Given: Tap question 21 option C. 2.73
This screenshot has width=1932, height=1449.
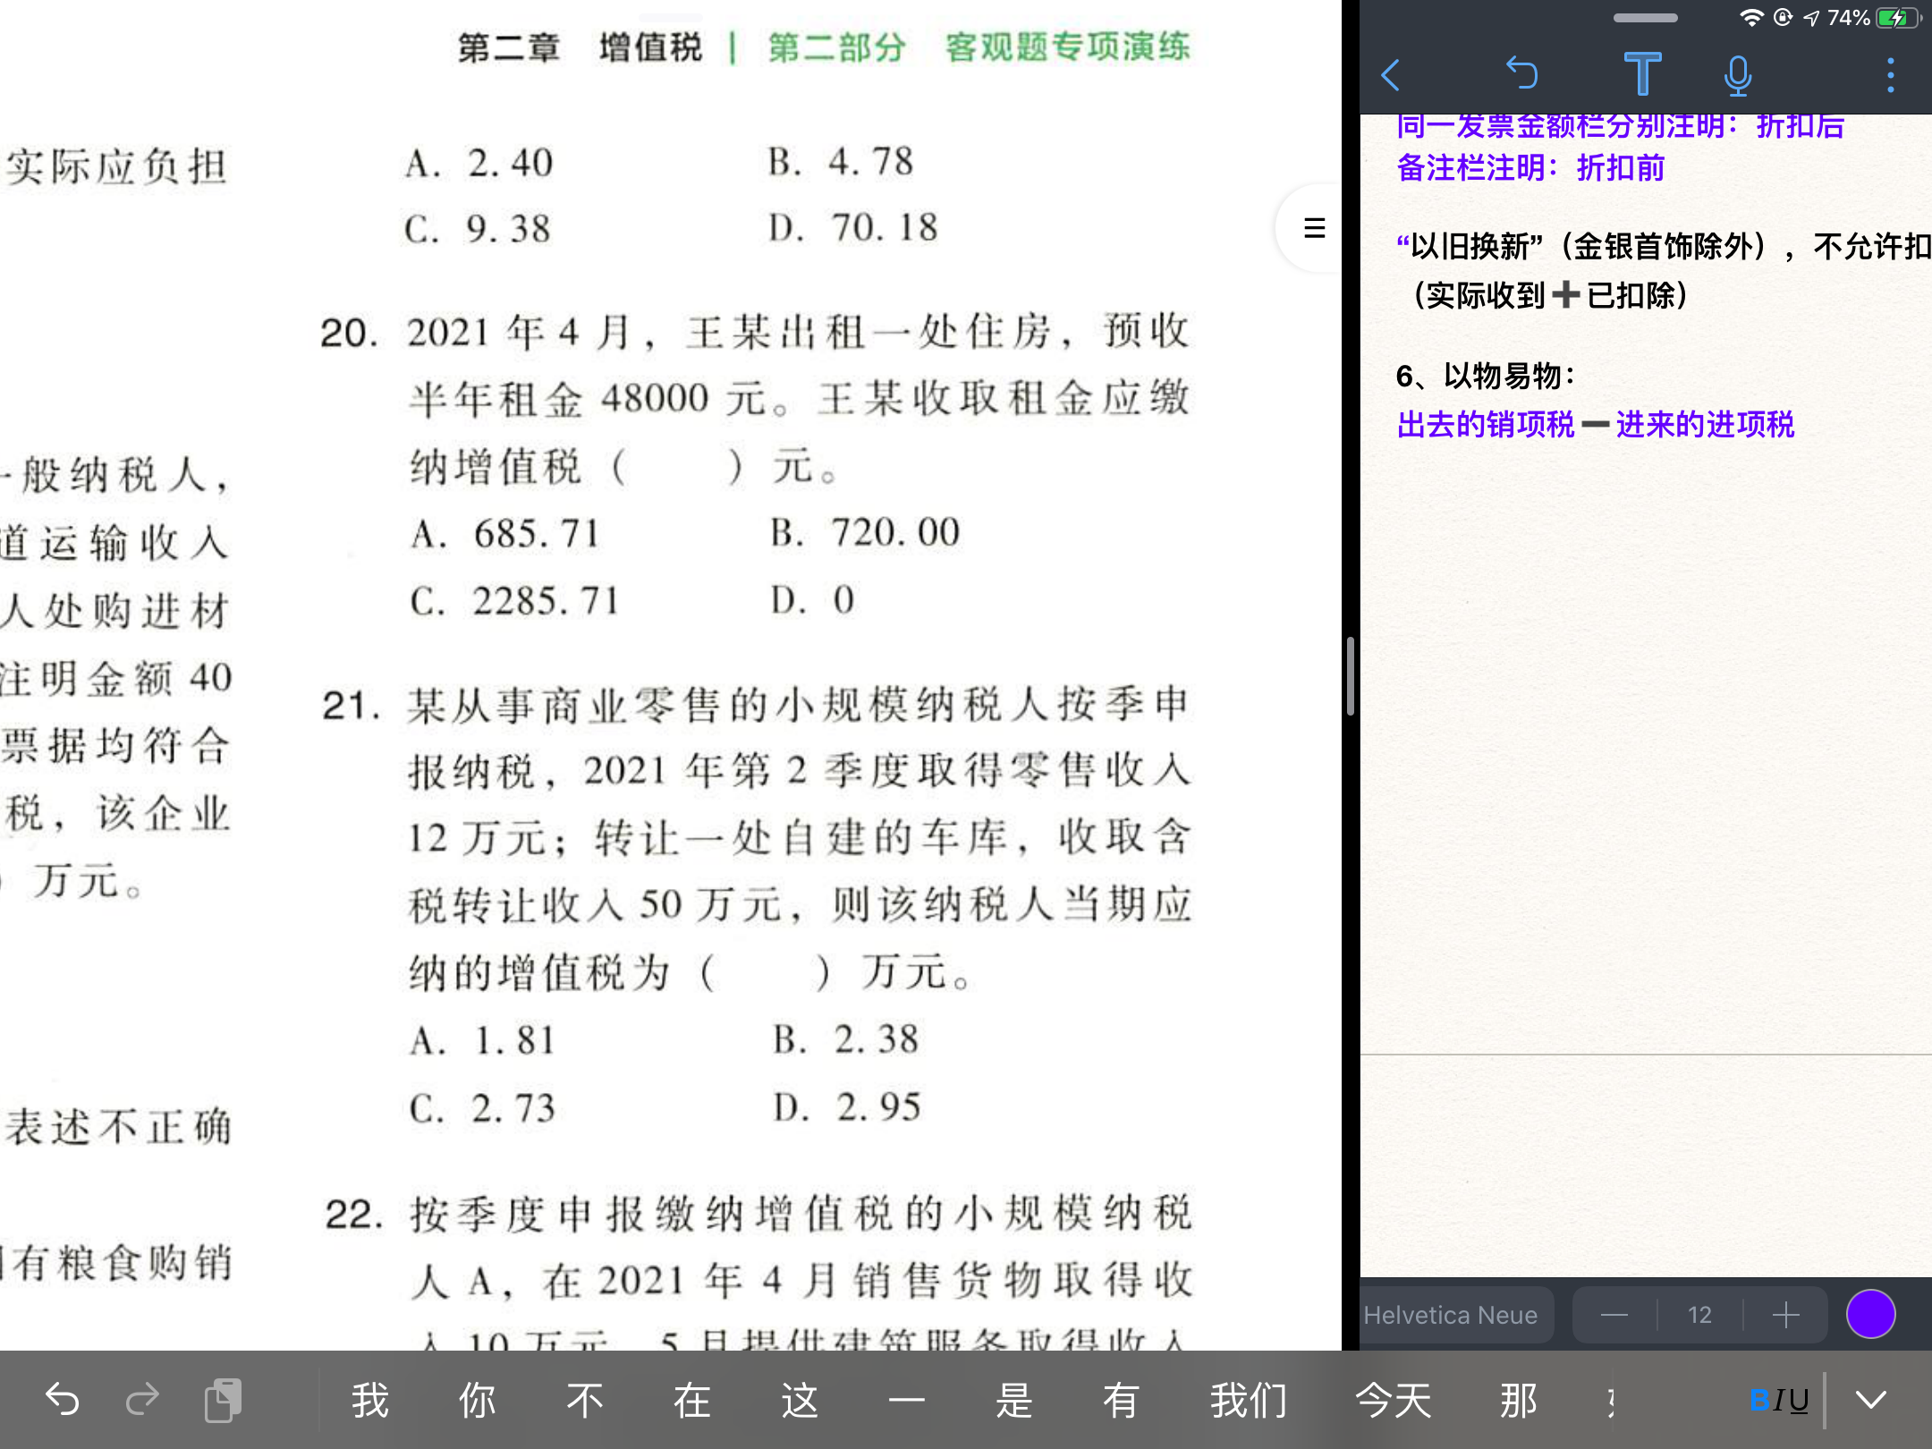Looking at the screenshot, I should point(483,1109).
